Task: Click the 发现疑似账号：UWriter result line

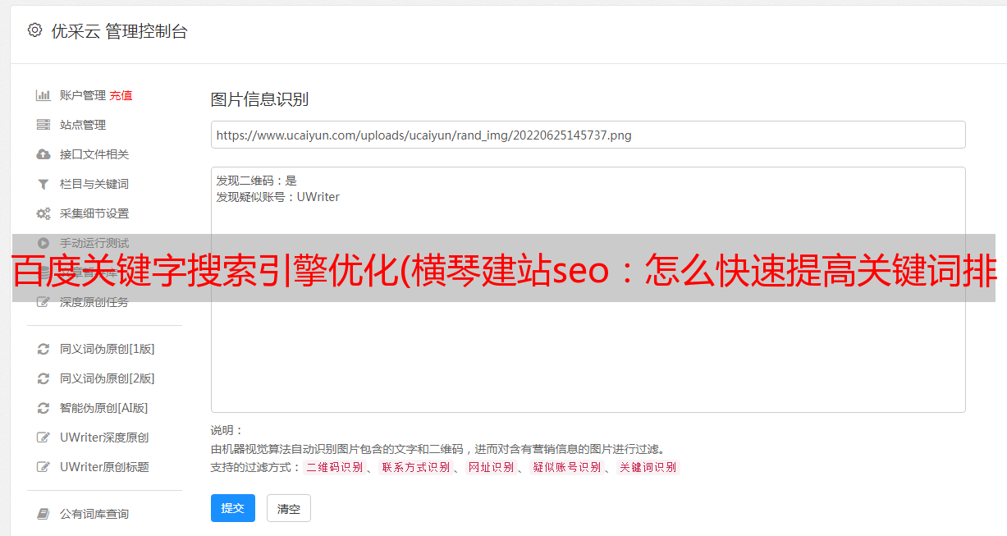Action: (277, 197)
